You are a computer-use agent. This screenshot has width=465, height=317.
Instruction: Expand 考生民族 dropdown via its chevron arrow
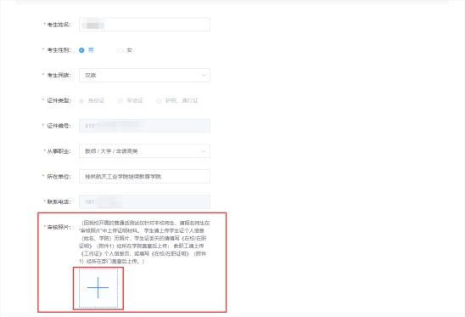204,75
